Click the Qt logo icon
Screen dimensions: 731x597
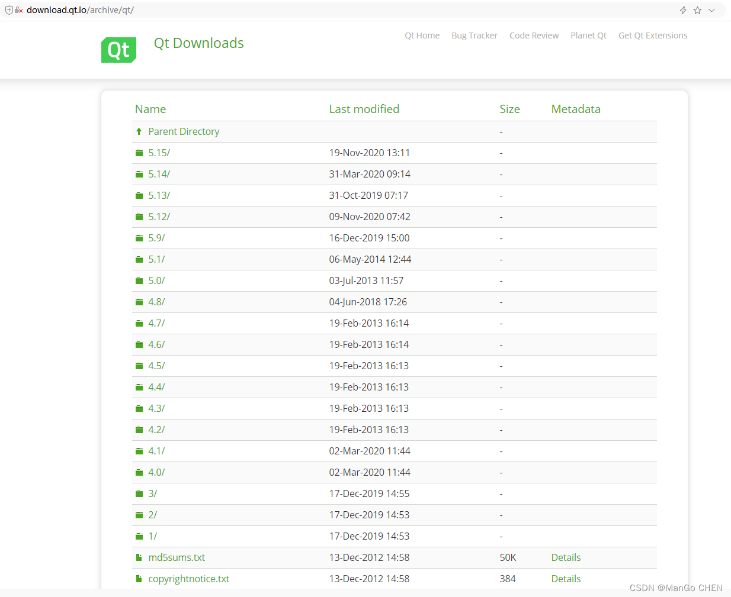[118, 50]
